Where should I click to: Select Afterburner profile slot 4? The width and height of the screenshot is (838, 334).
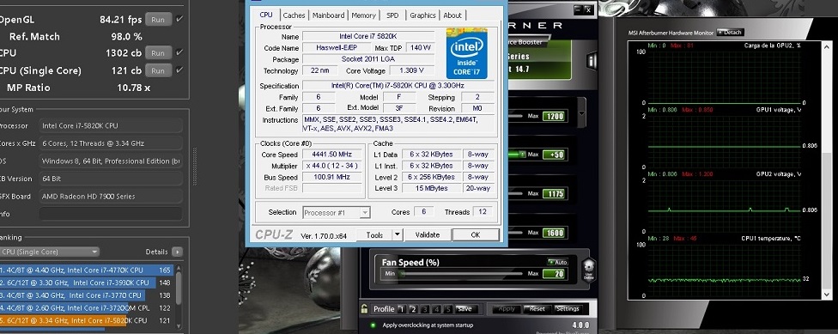(x=437, y=309)
